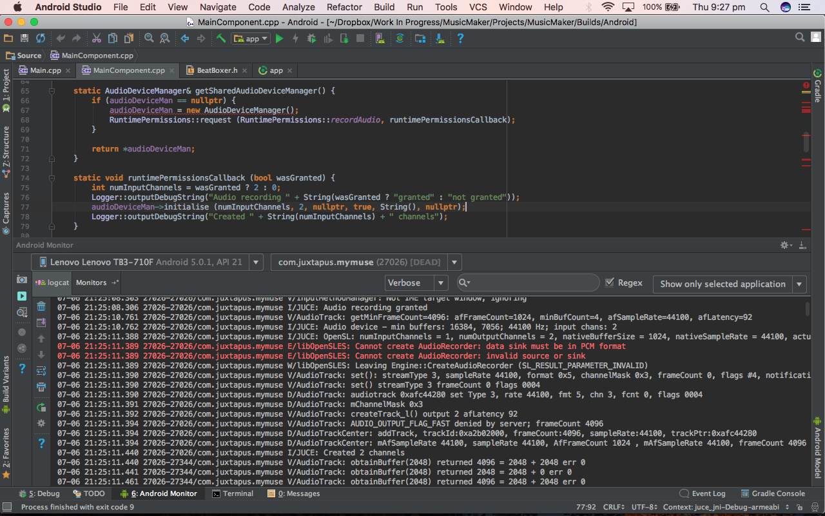
Task: Click the screen record icon in Android Monitor
Action: pos(22,295)
